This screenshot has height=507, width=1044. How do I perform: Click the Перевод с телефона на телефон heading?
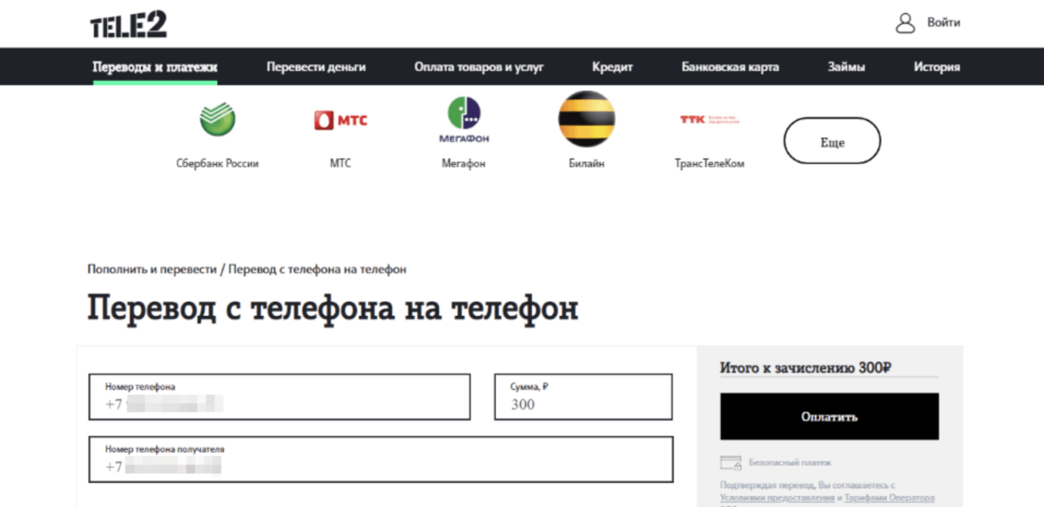[x=333, y=308]
